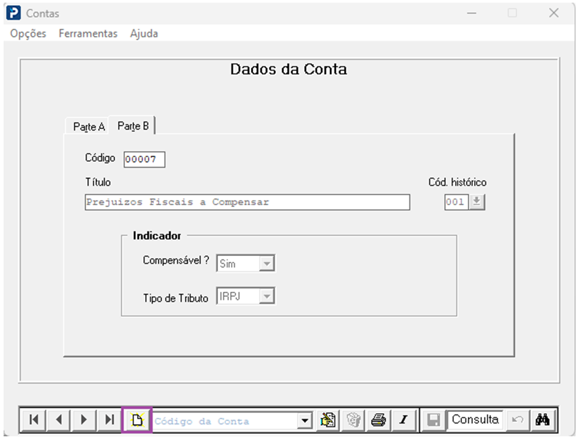Click the edit record icon

[x=328, y=420]
